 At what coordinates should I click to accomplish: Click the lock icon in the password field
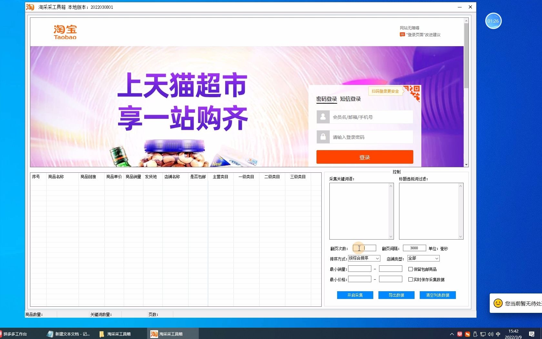(x=323, y=137)
